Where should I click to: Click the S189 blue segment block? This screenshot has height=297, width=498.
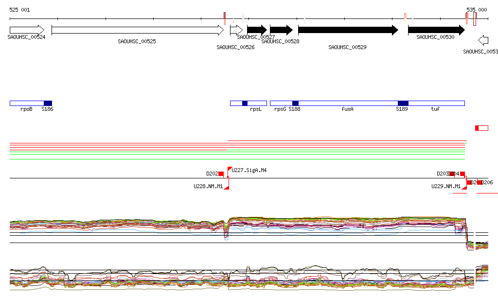coord(403,103)
